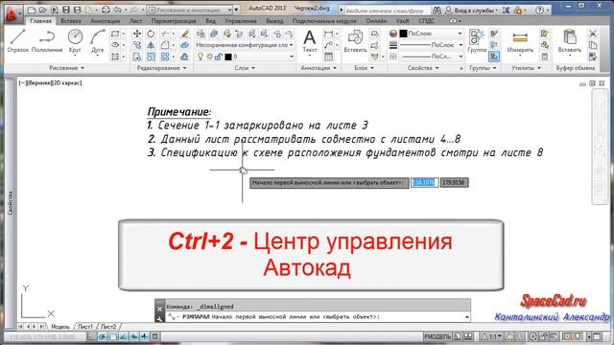Image resolution: width=614 pixels, height=345 pixels.
Task: Open the workspace dropdown Рисование и аннотации
Action: pos(191,11)
